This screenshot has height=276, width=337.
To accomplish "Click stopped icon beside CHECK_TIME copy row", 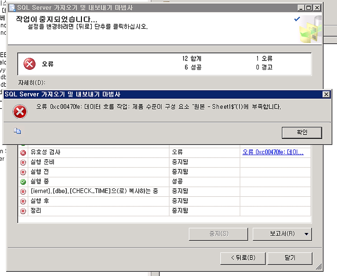I will (23, 192).
